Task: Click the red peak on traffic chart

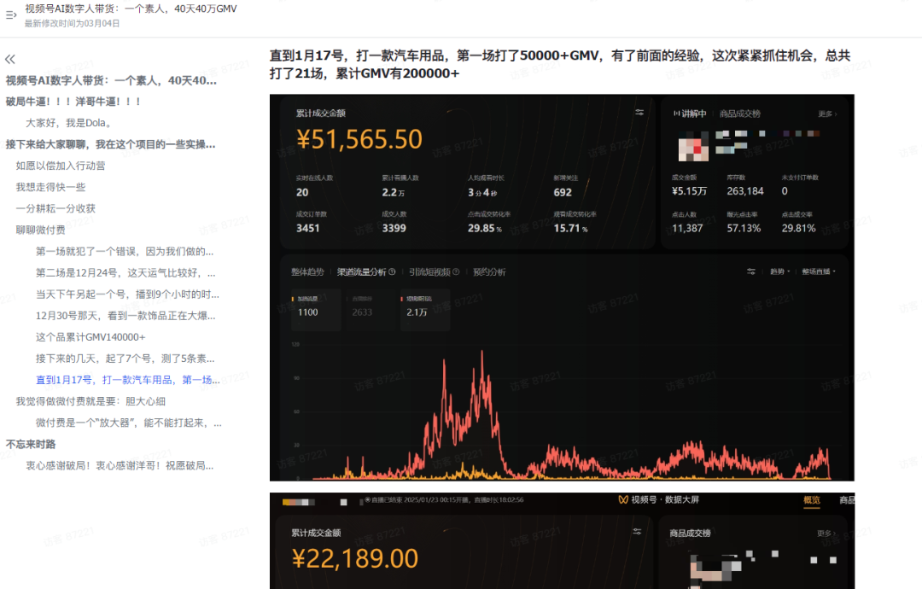Action: pyautogui.click(x=482, y=354)
